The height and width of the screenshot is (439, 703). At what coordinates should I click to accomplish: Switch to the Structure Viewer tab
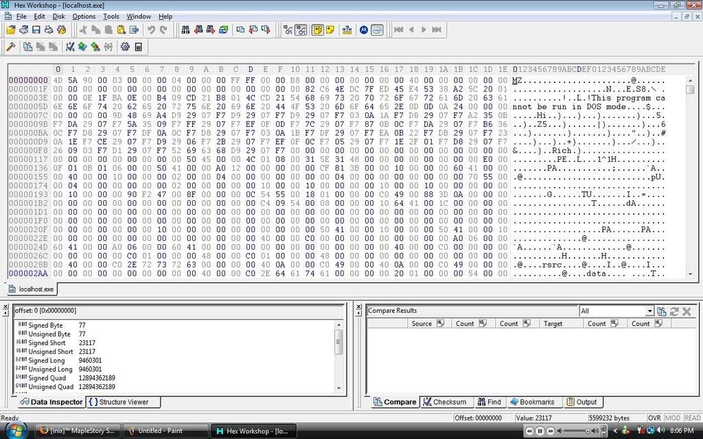point(124,402)
